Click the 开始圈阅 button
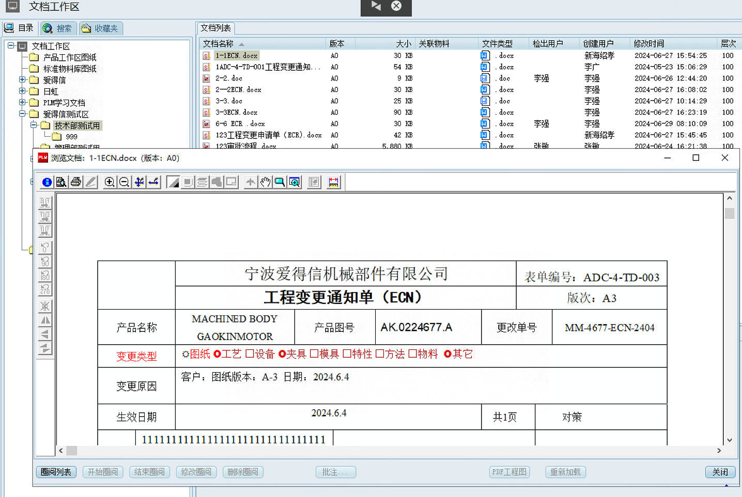The image size is (742, 497). pos(103,472)
